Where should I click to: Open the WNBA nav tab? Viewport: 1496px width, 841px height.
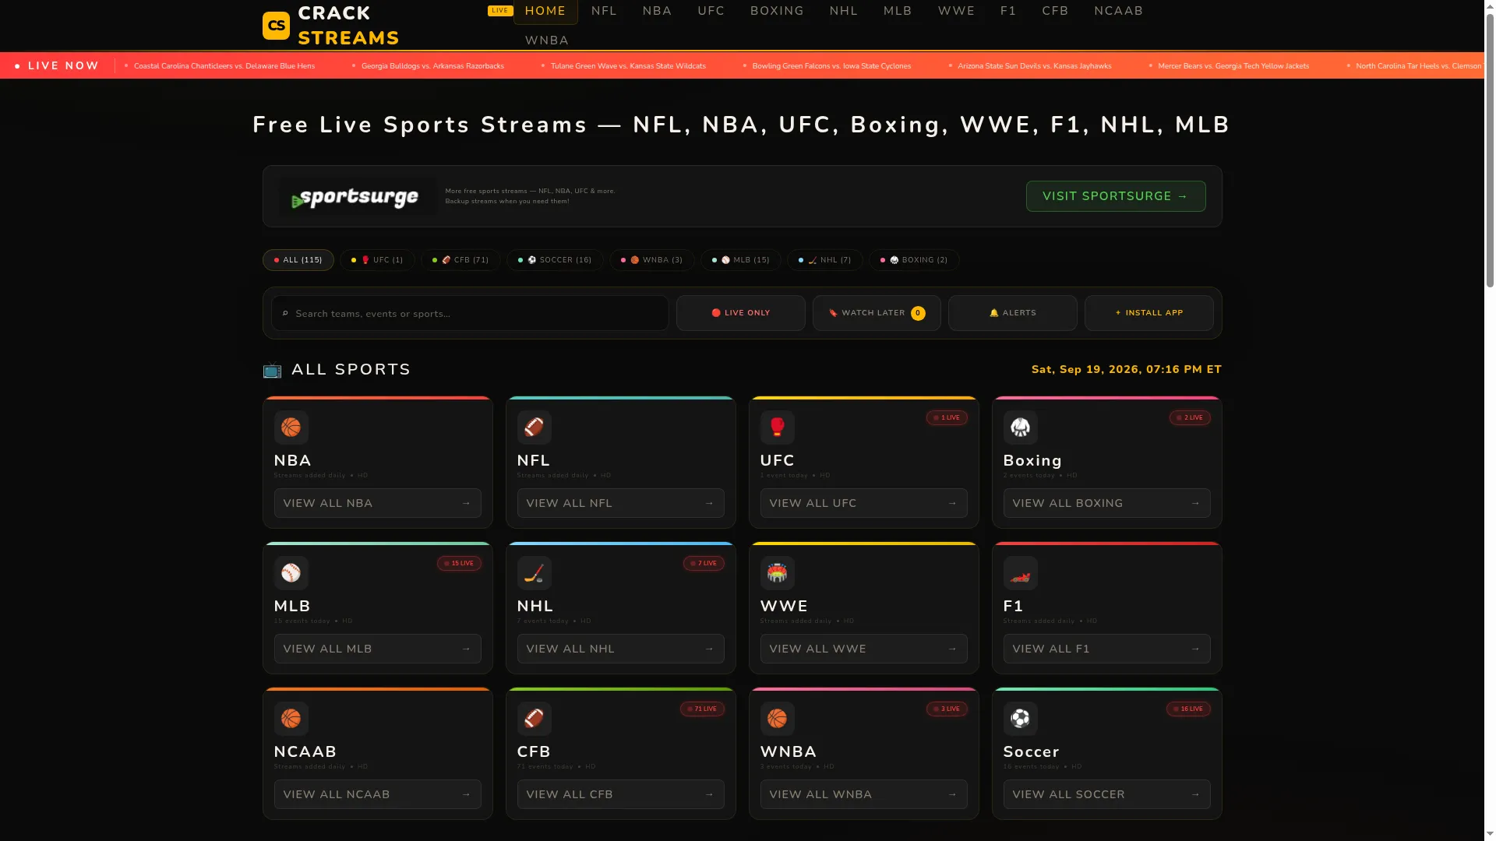tap(547, 40)
